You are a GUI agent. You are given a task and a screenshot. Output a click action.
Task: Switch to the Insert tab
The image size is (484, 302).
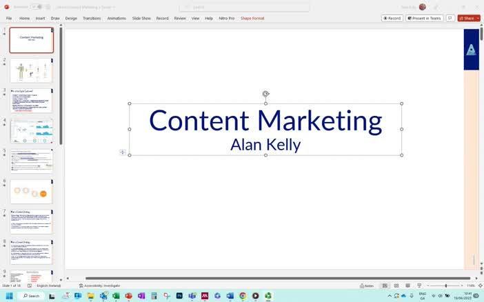41,18
